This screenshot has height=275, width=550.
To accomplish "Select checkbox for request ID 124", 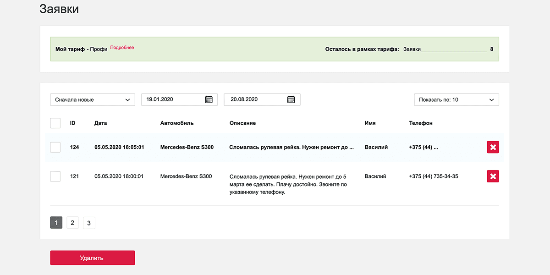I will coord(55,147).
